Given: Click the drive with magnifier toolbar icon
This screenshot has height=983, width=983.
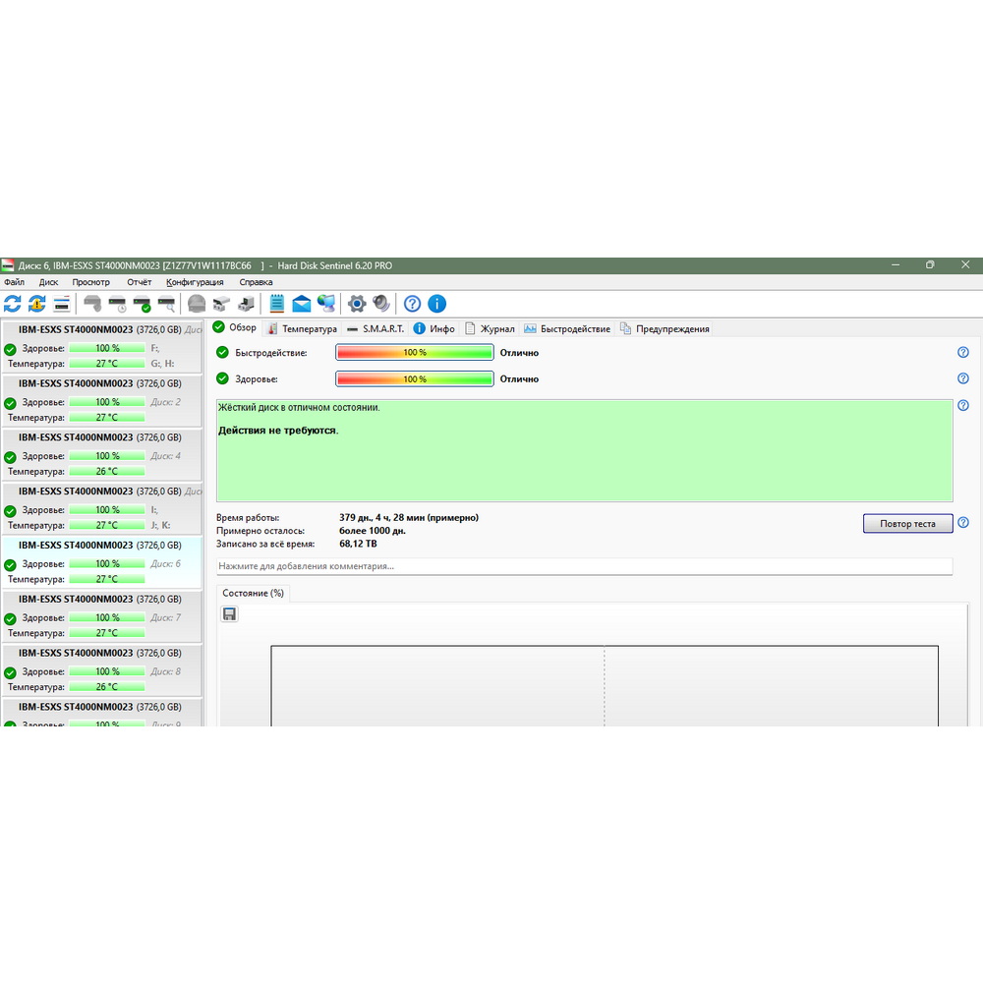Looking at the screenshot, I should (x=167, y=304).
